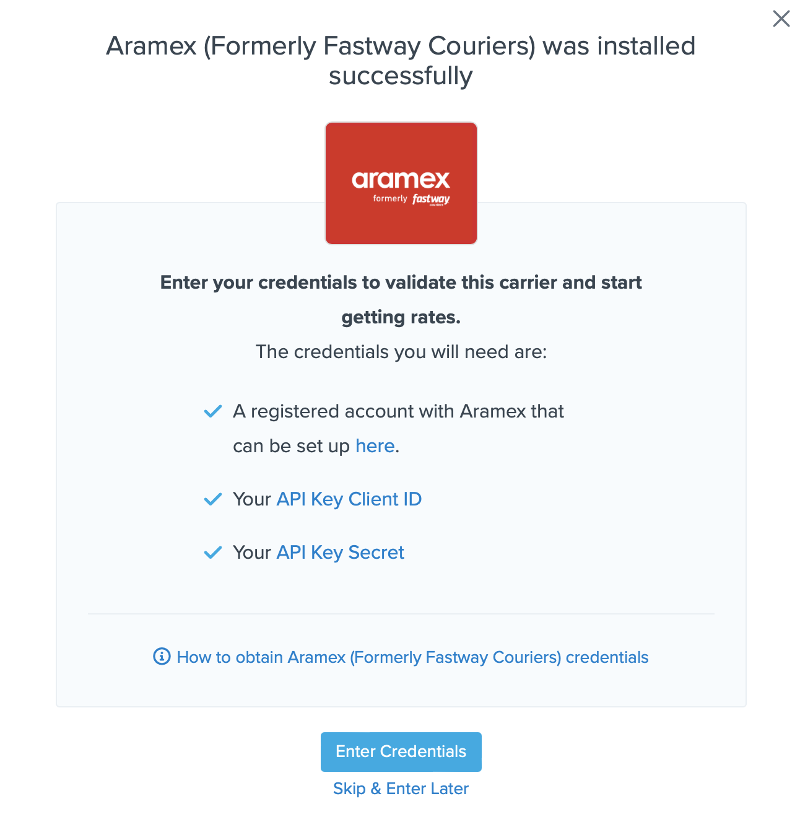Screen dimensions: 800x840
Task: Click the divider line above the help link
Action: pos(401,614)
